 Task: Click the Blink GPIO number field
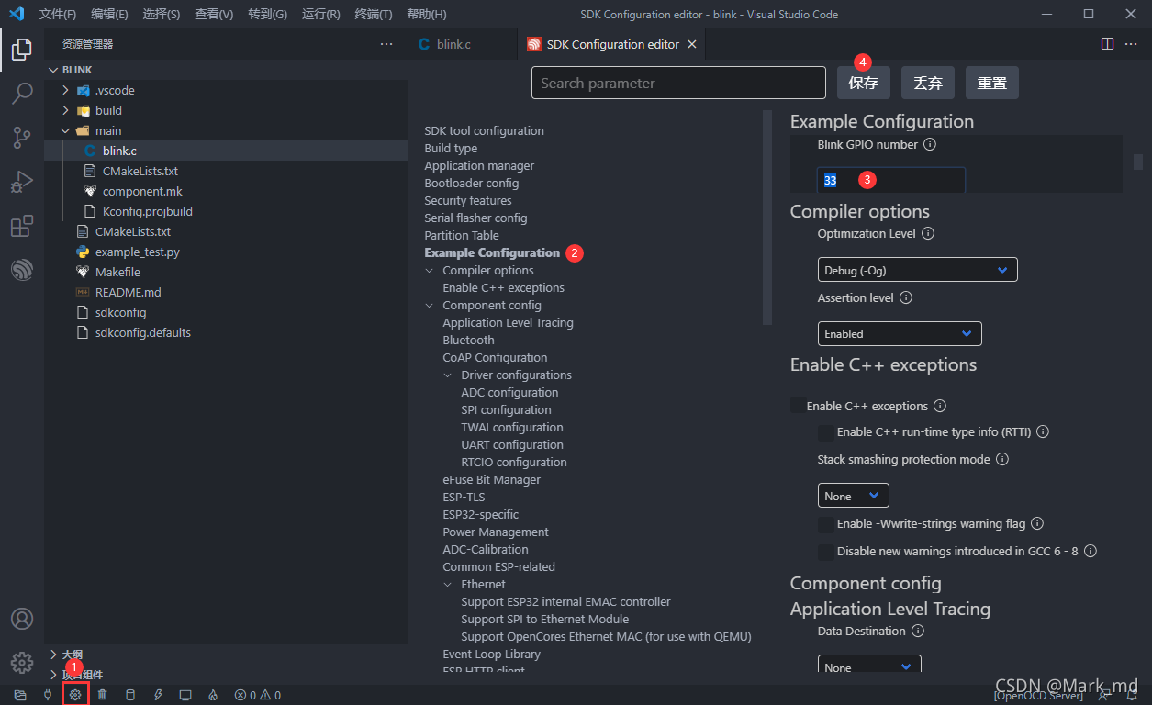[x=891, y=180]
